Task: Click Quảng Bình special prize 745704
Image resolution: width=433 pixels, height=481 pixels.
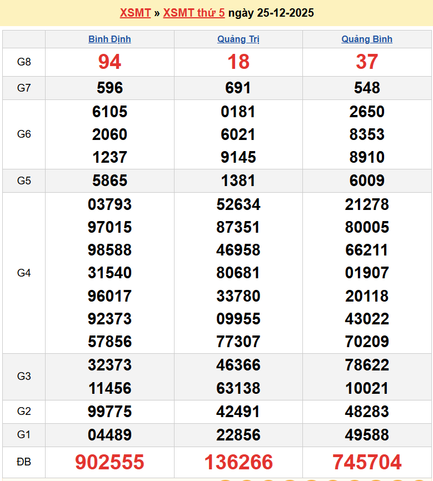Action: point(367,462)
